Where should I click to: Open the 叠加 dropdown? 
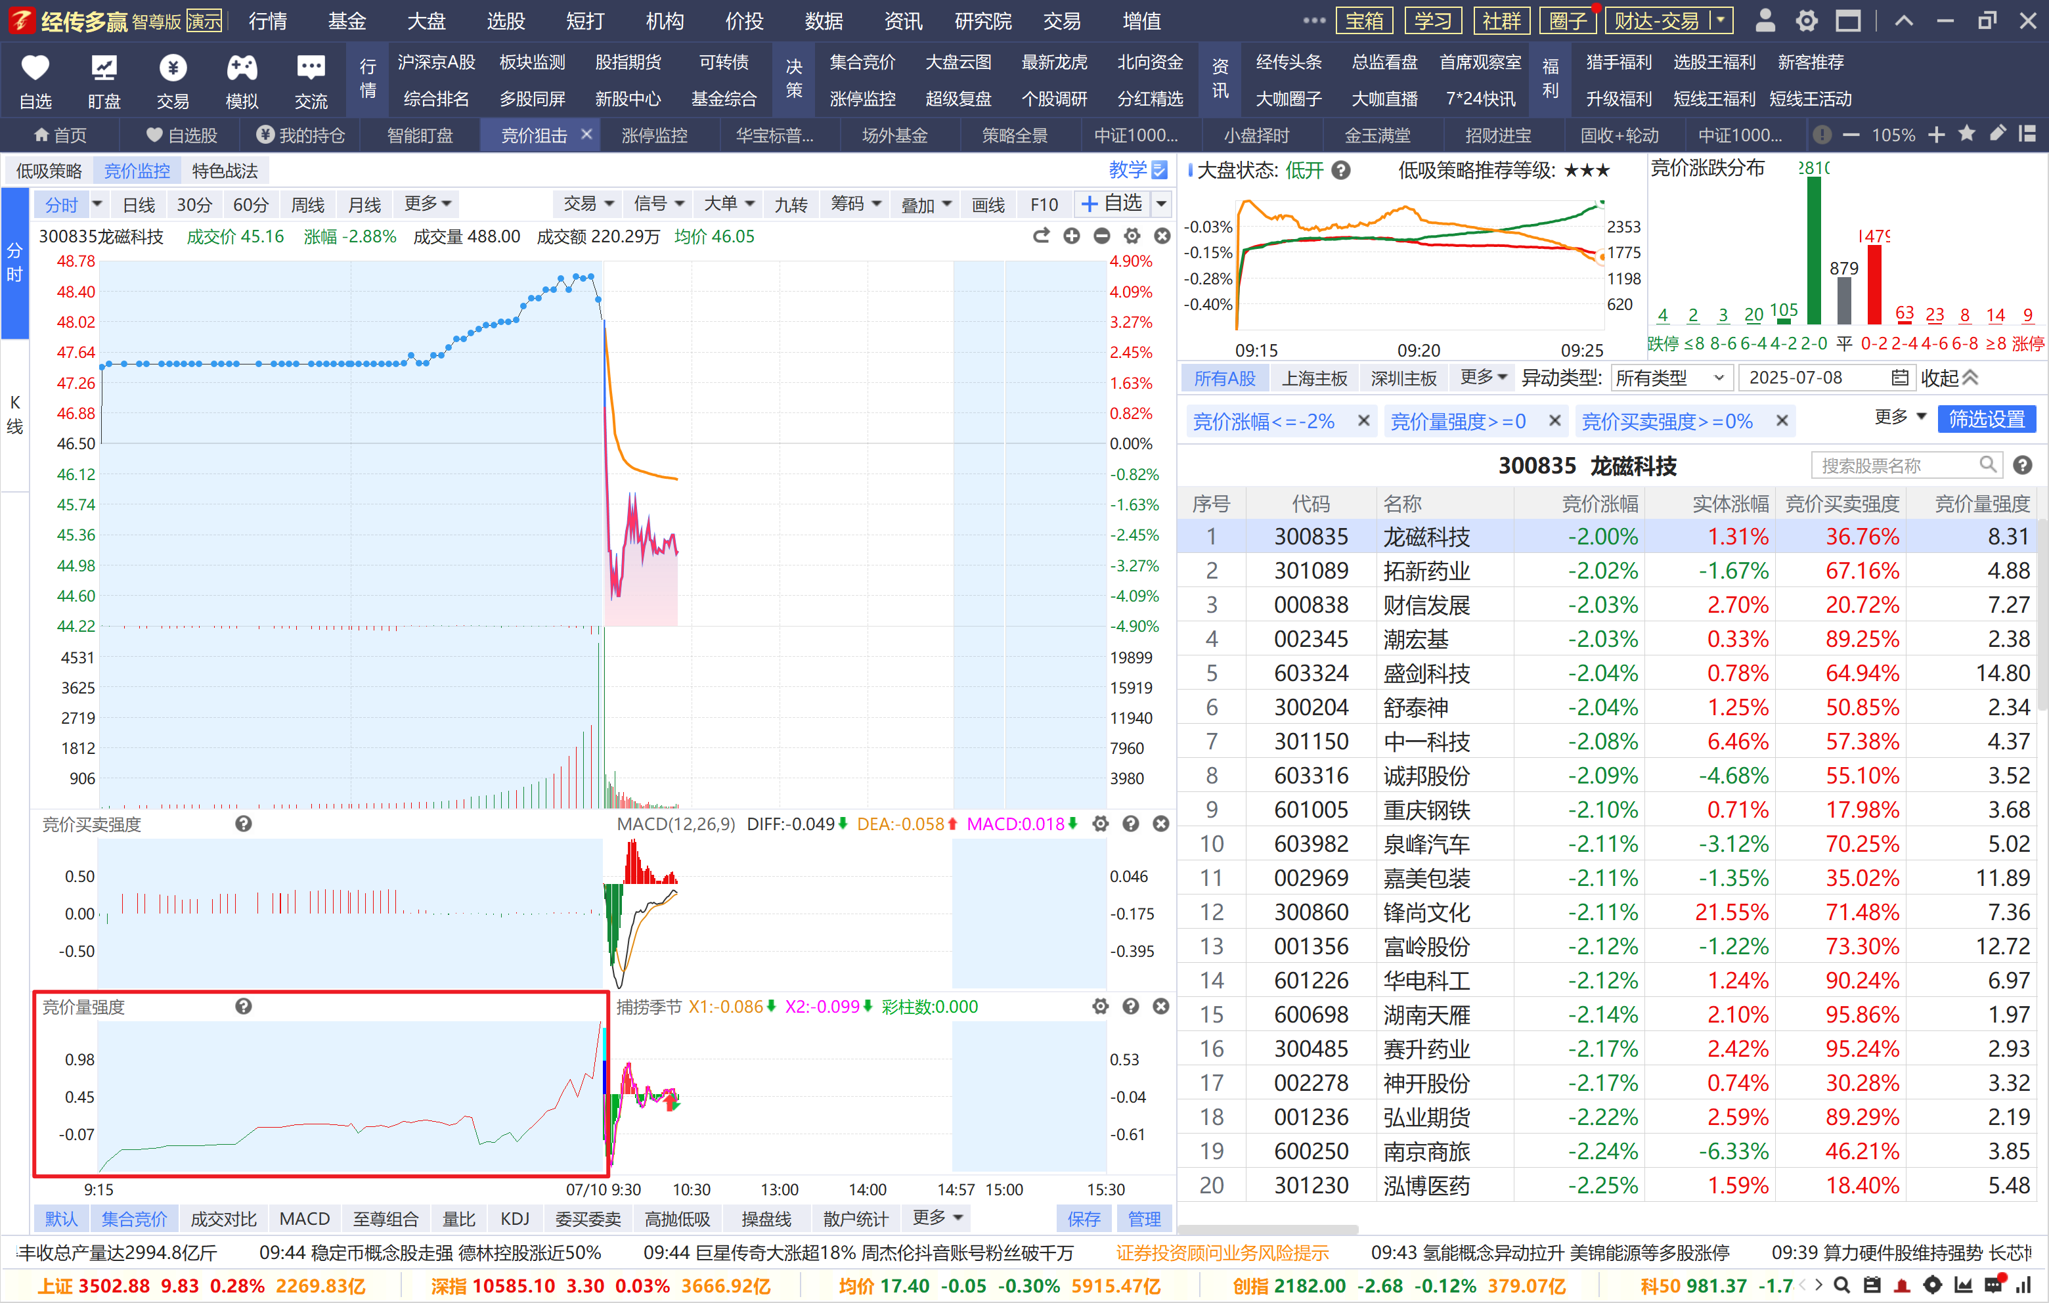tap(926, 204)
